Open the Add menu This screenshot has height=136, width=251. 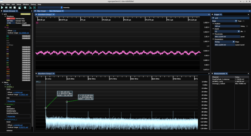[x=13, y=4]
